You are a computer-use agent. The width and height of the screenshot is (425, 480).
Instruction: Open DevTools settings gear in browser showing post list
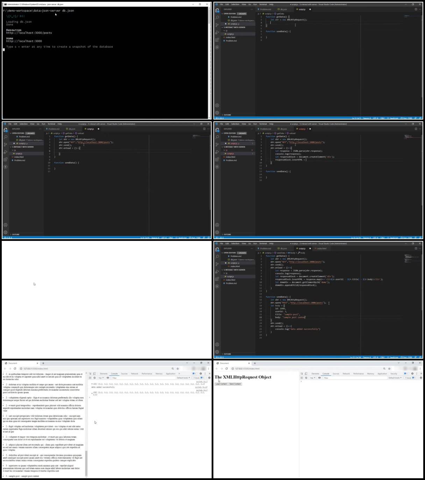(x=200, y=374)
